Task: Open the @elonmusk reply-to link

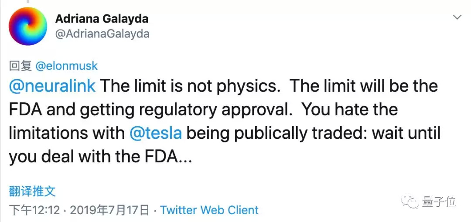Action: (66, 66)
